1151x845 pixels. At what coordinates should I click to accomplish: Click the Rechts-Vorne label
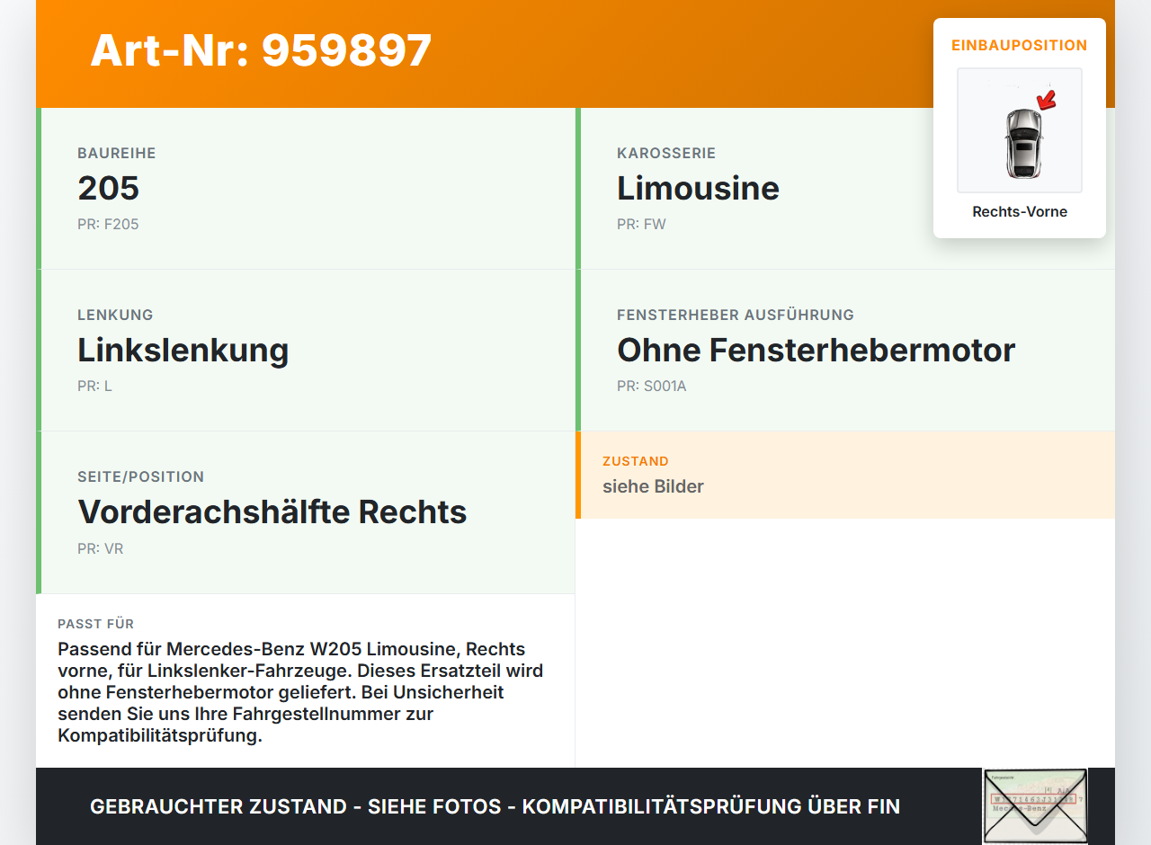click(x=1019, y=211)
